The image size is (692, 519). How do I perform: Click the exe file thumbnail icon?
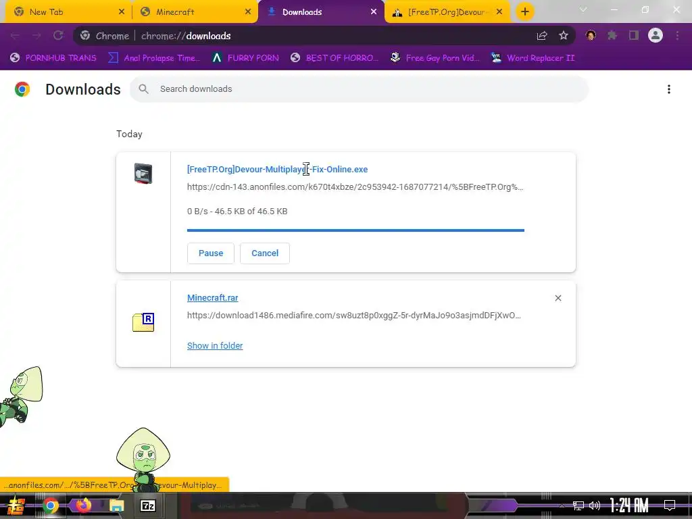143,174
